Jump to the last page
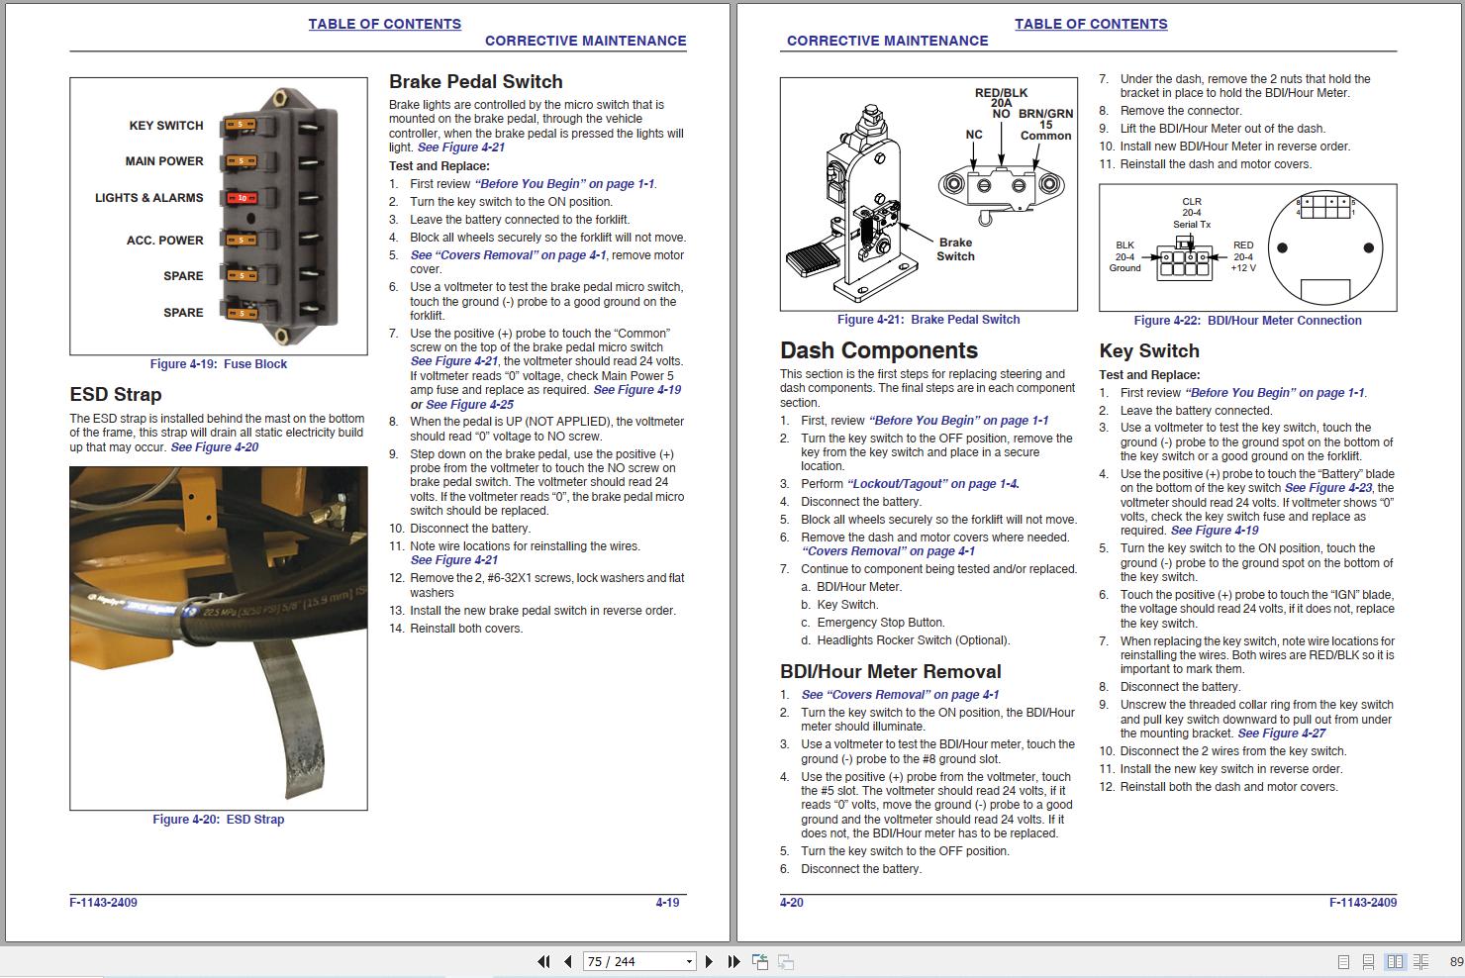This screenshot has height=978, width=1465. (x=733, y=961)
